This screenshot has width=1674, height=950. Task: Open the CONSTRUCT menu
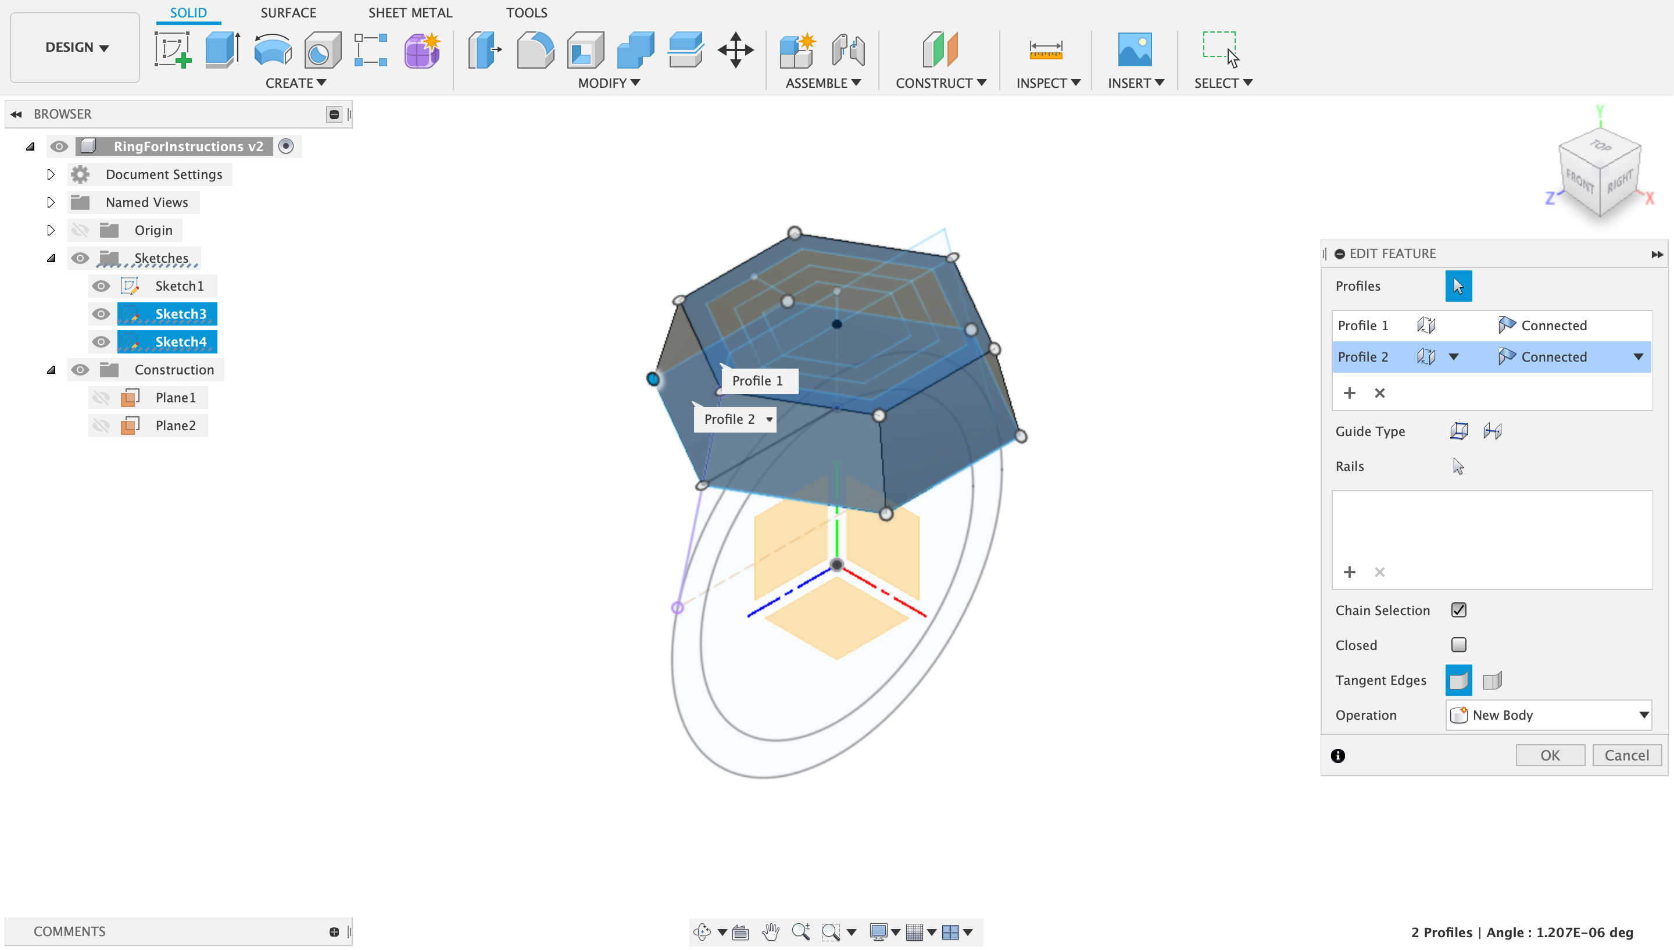940,83
